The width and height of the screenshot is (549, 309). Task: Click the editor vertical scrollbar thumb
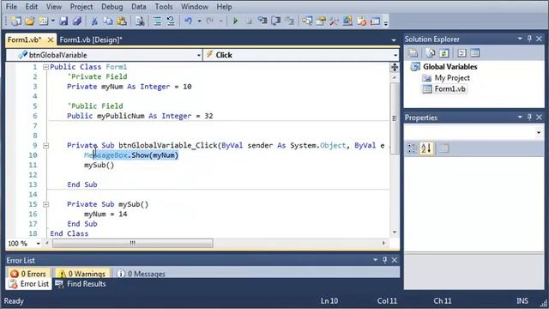pos(395,118)
